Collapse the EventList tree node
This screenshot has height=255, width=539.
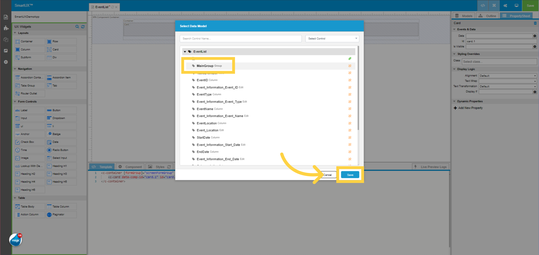(x=185, y=52)
